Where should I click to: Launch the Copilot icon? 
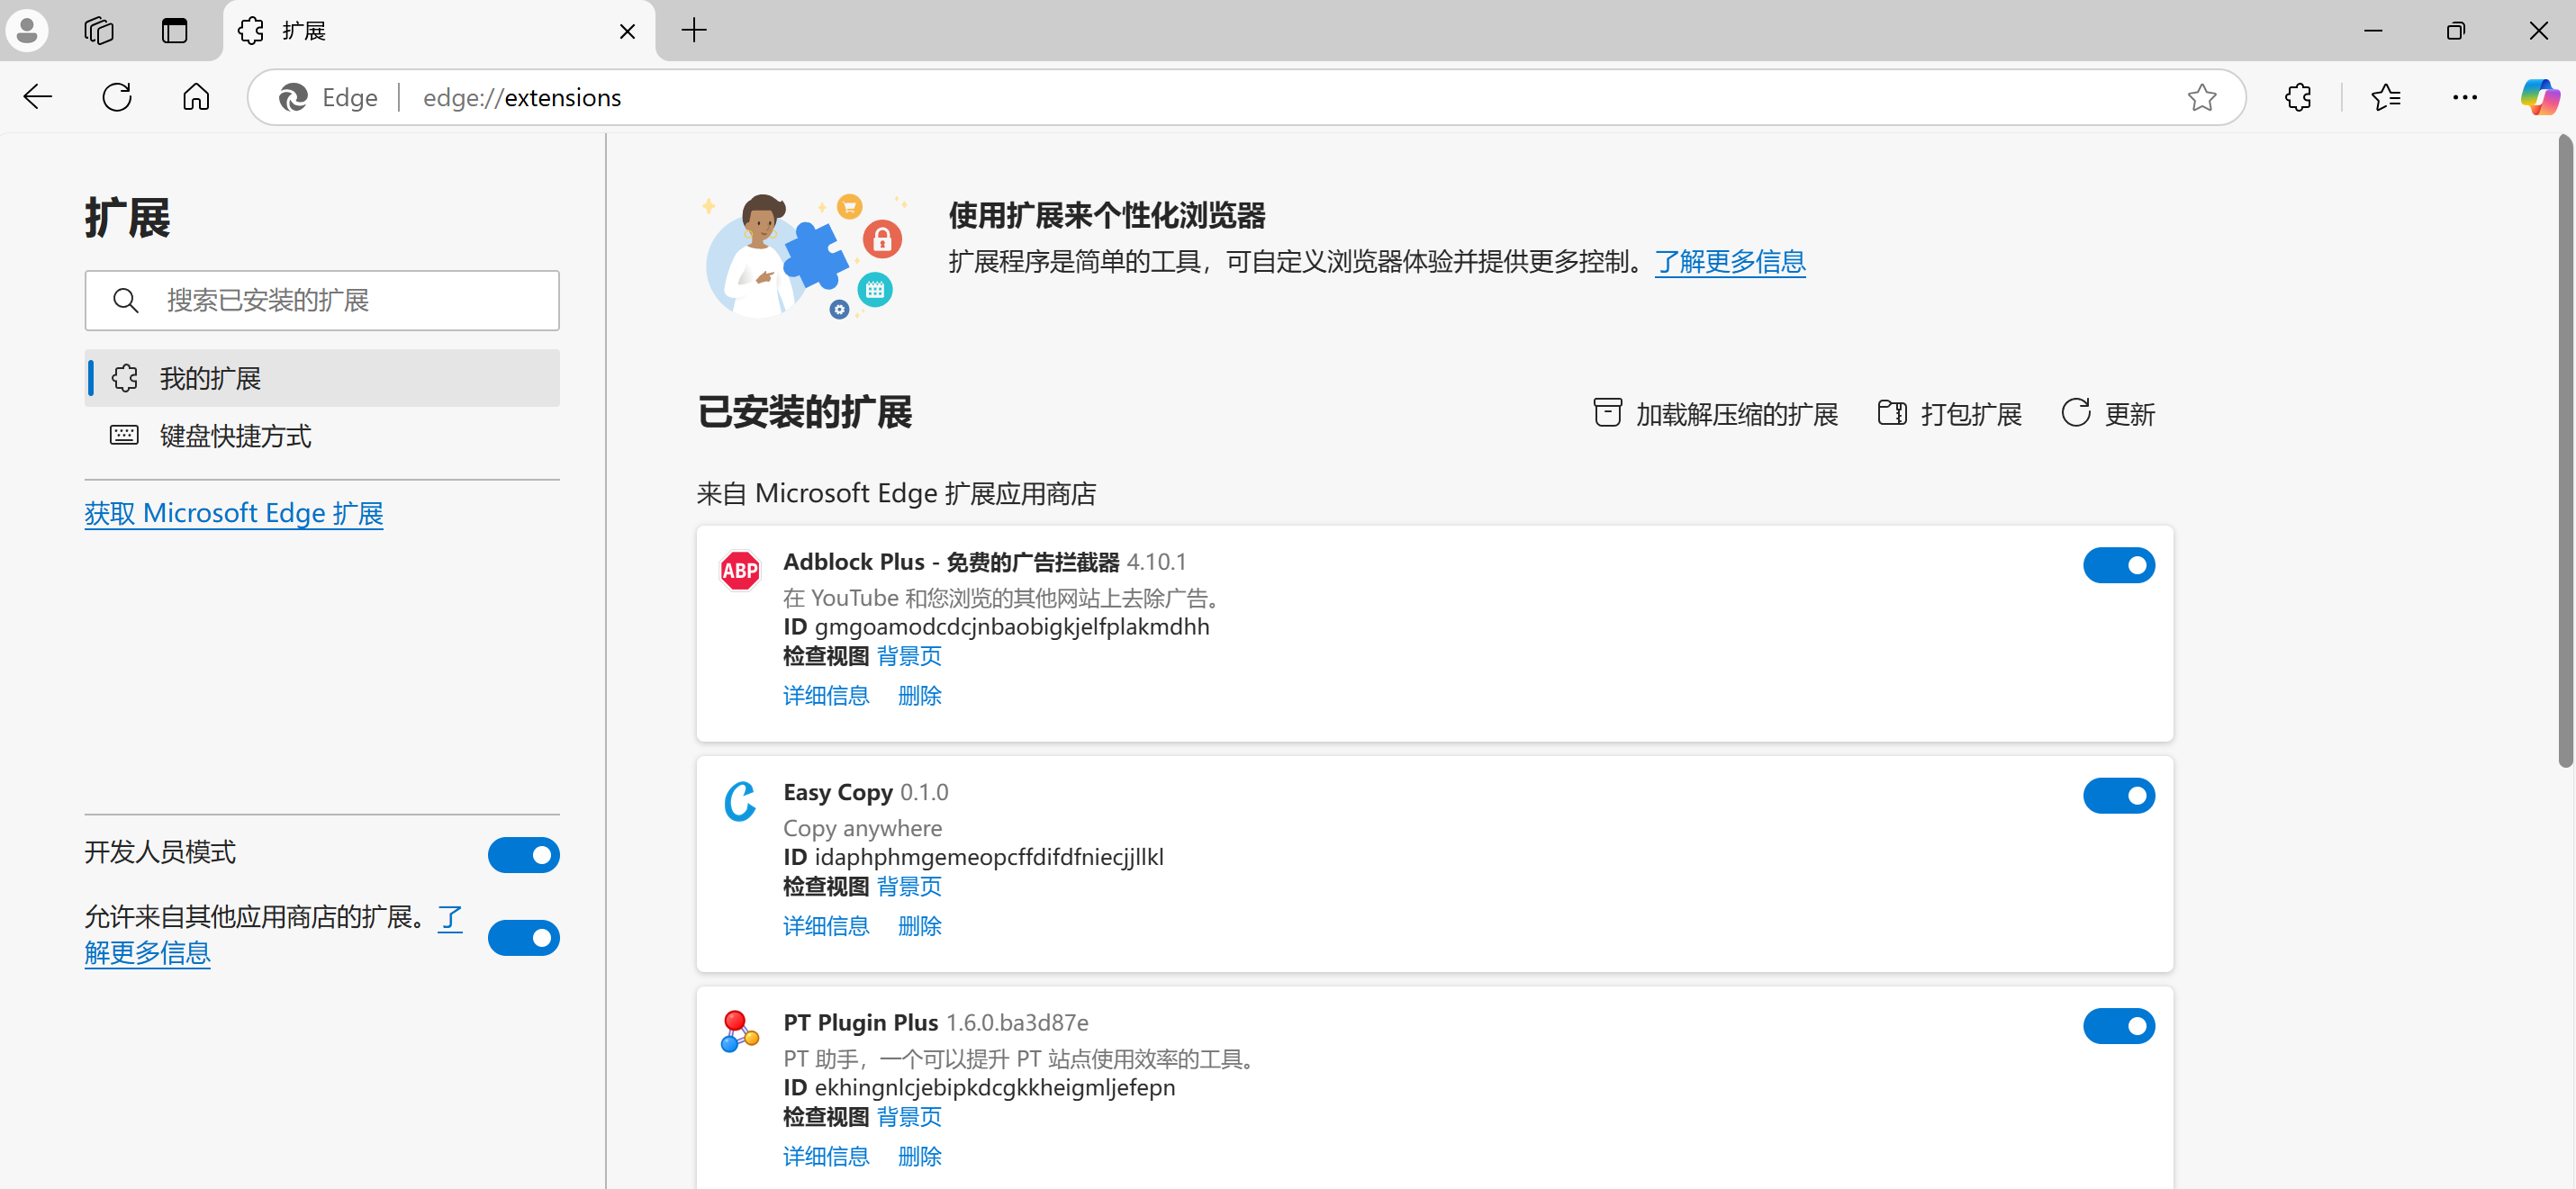point(2539,97)
